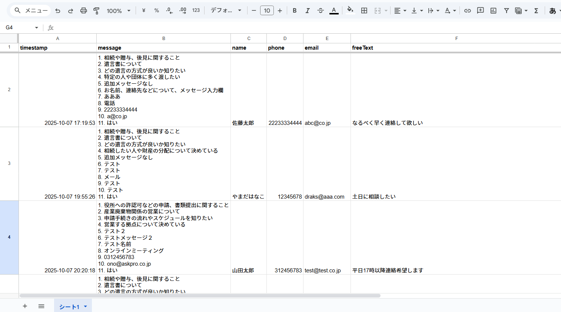The width and height of the screenshot is (561, 312).
Task: Switch to the シート1 sheet tab
Action: (x=69, y=306)
